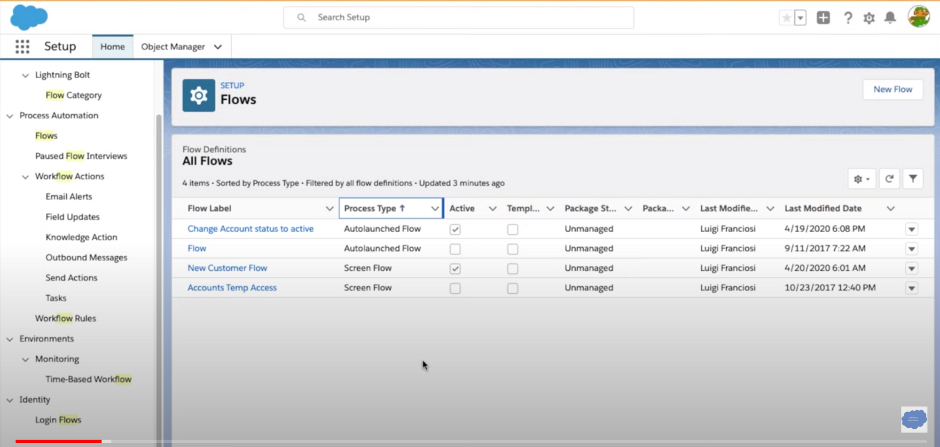
Task: Uncheck Active for Change Account status to active
Action: pos(454,229)
